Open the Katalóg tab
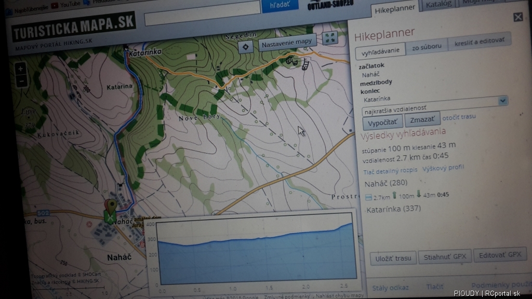The image size is (532, 299). (x=438, y=4)
